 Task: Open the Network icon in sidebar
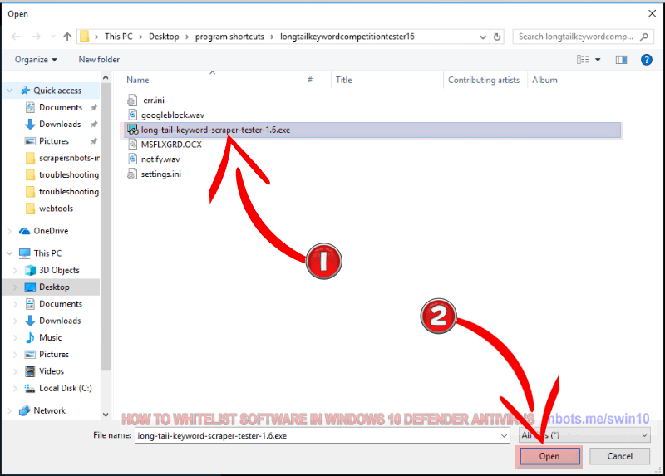point(25,410)
